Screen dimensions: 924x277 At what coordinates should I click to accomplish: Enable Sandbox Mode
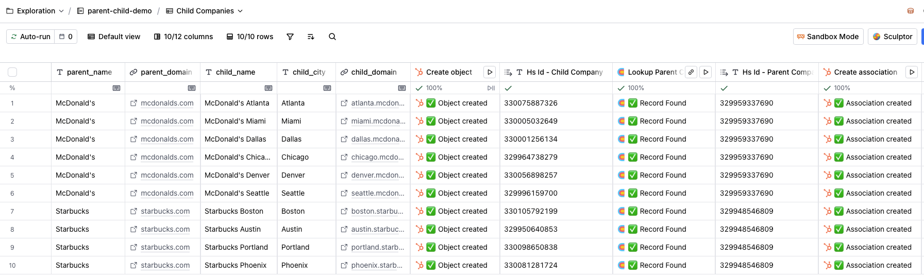point(828,37)
